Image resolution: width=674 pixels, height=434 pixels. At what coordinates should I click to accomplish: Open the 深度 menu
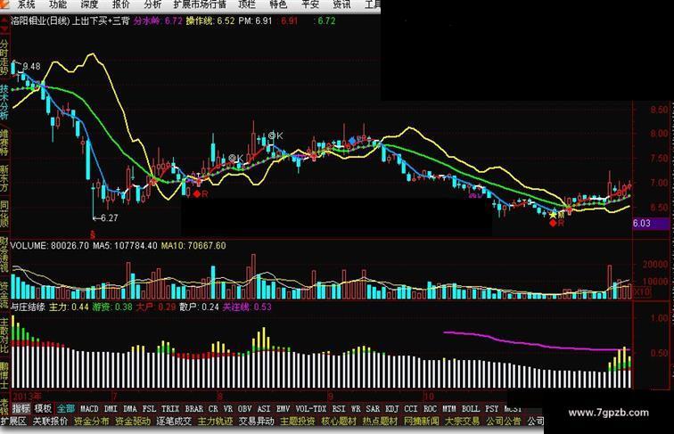coord(89,4)
